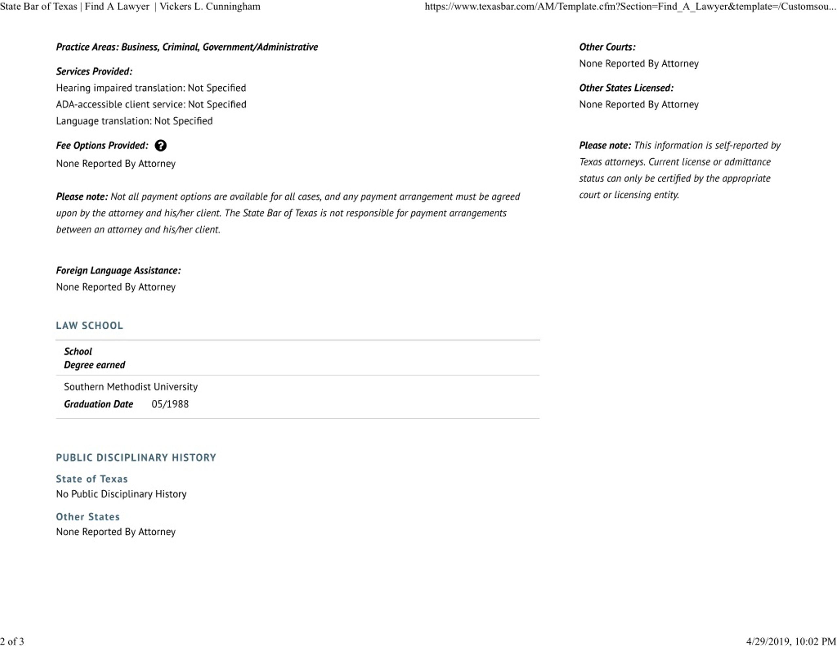This screenshot has height=647, width=837.
Task: Select the Practice Areas line
Action: 187,47
